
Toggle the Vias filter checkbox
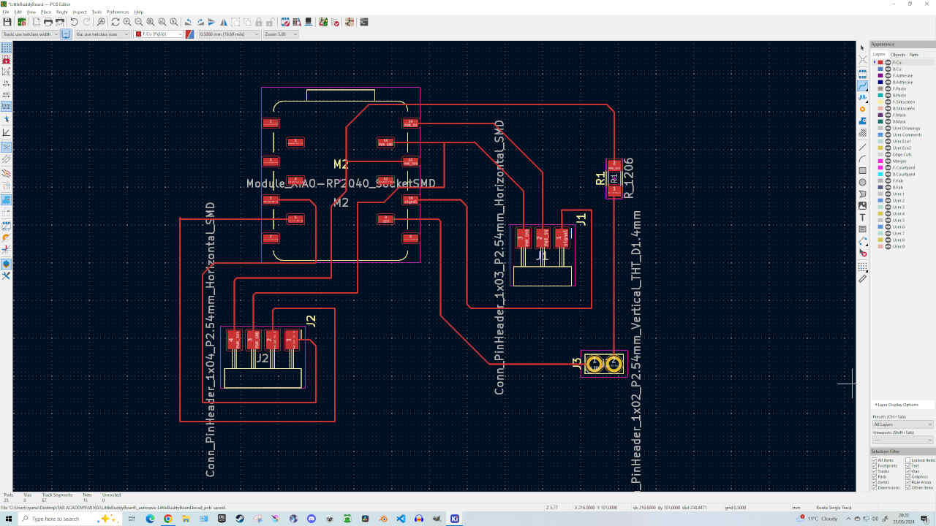[x=908, y=471]
